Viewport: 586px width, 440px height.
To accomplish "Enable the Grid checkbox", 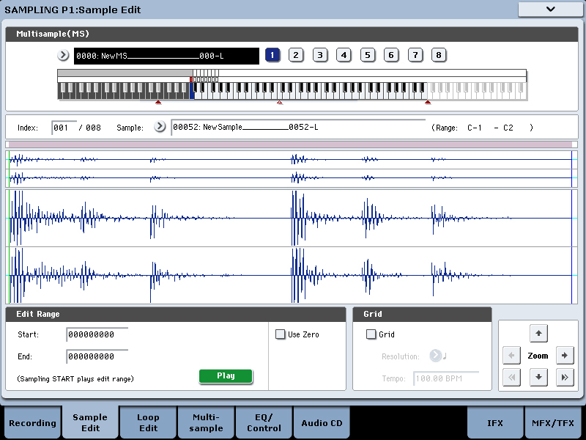I will pyautogui.click(x=371, y=334).
